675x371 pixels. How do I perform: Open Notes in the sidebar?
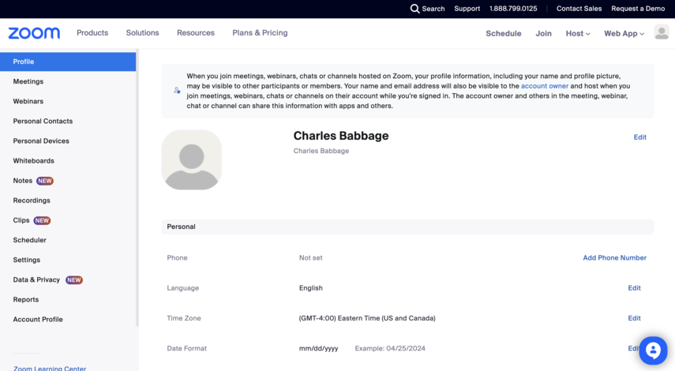[23, 181]
